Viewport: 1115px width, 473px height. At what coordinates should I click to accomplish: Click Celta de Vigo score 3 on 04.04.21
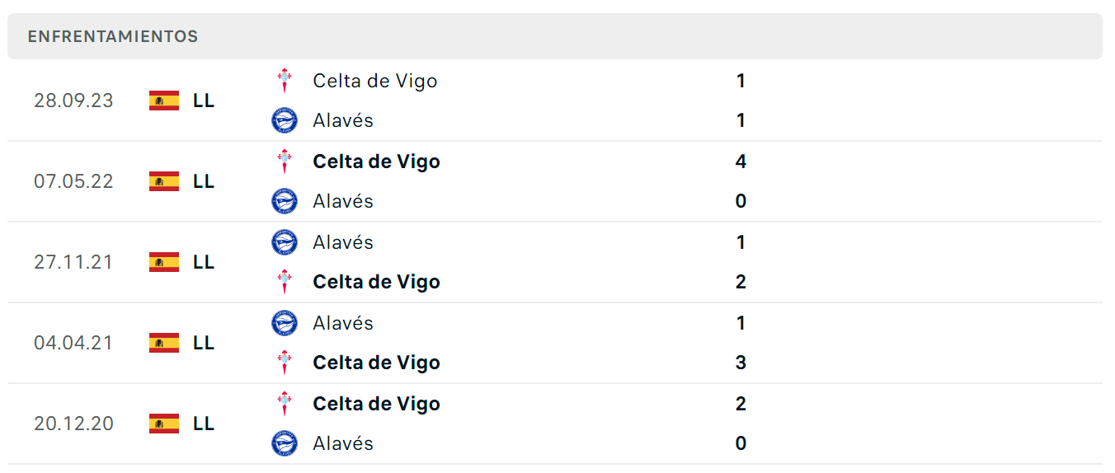pos(741,363)
